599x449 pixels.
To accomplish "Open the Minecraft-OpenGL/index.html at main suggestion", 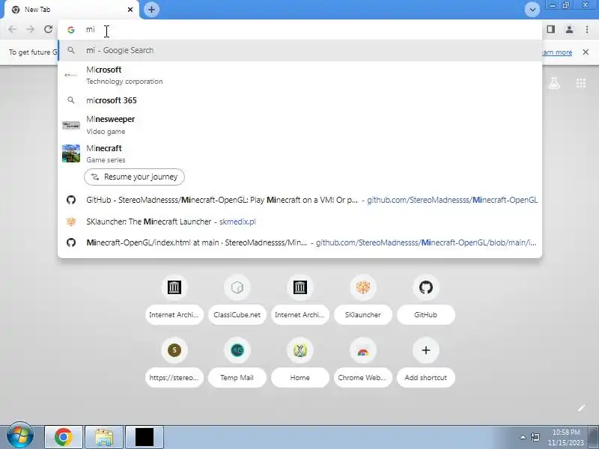I will click(x=299, y=242).
